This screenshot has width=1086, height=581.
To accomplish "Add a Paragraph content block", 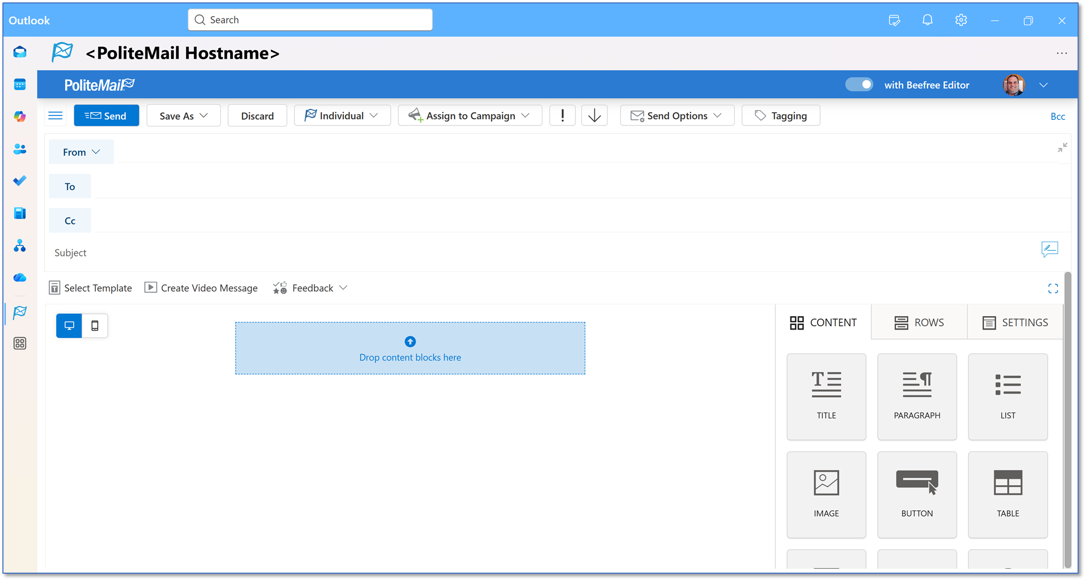I will [x=917, y=396].
